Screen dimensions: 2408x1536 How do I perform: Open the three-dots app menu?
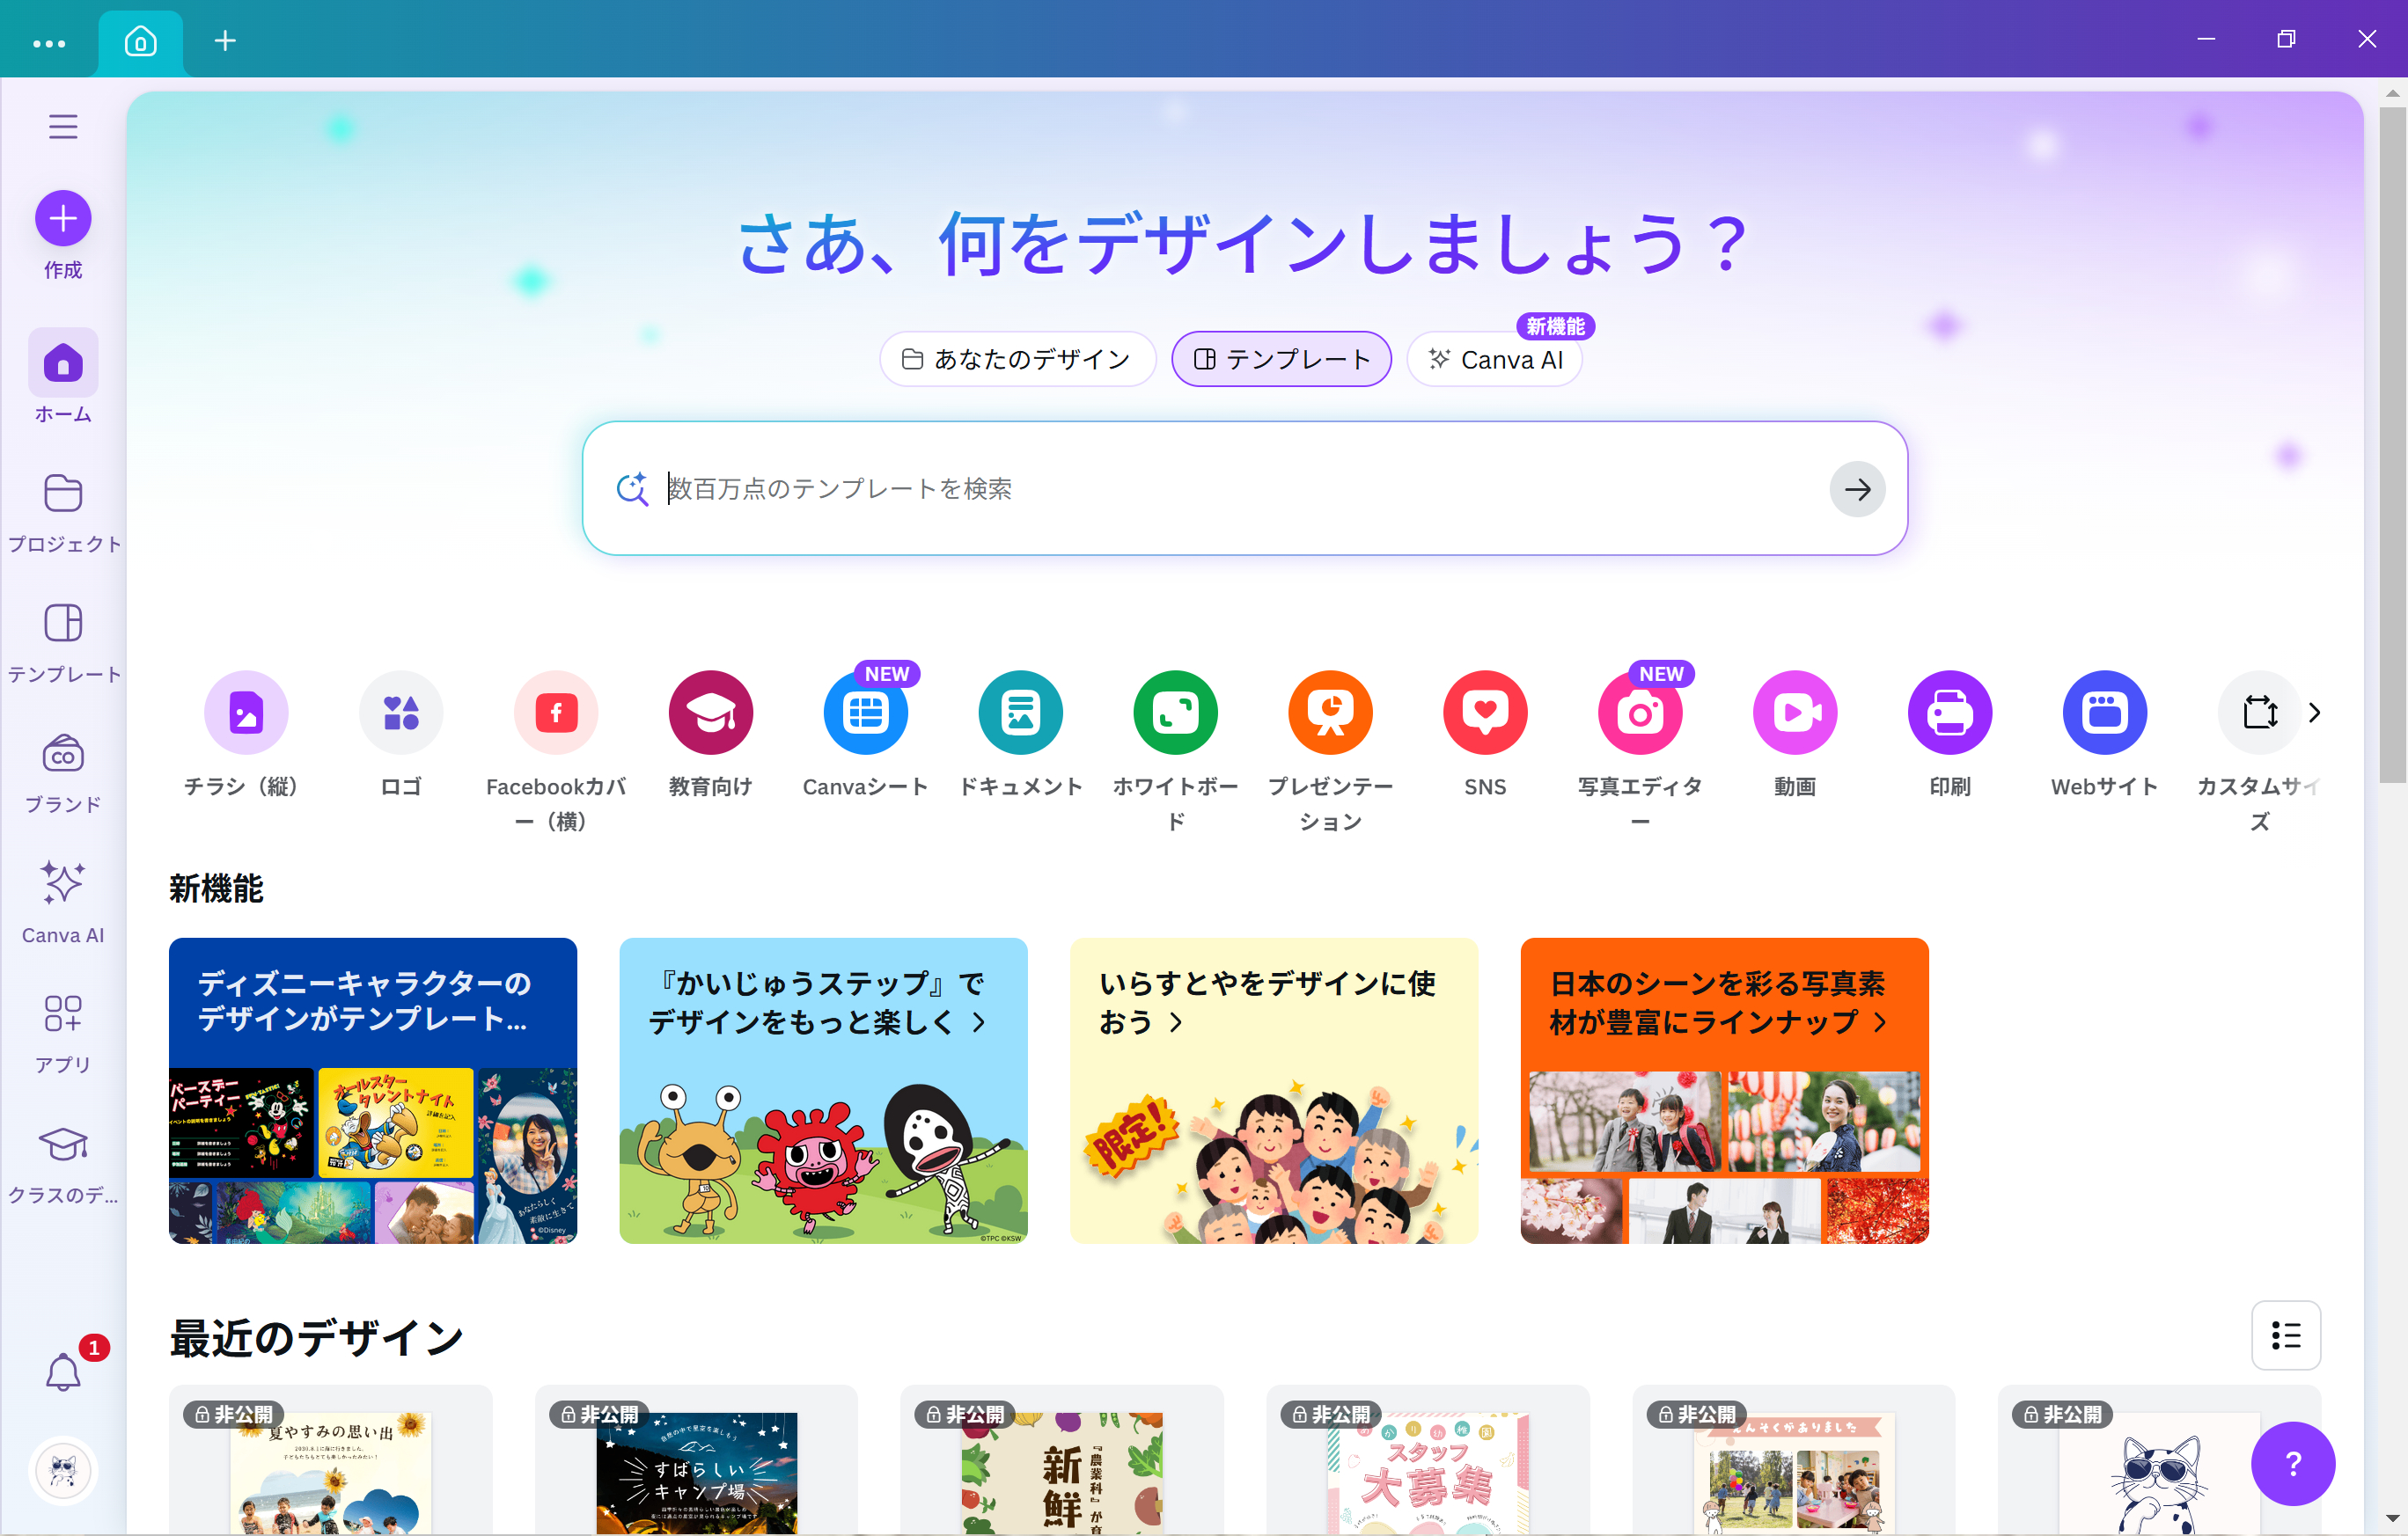[49, 42]
